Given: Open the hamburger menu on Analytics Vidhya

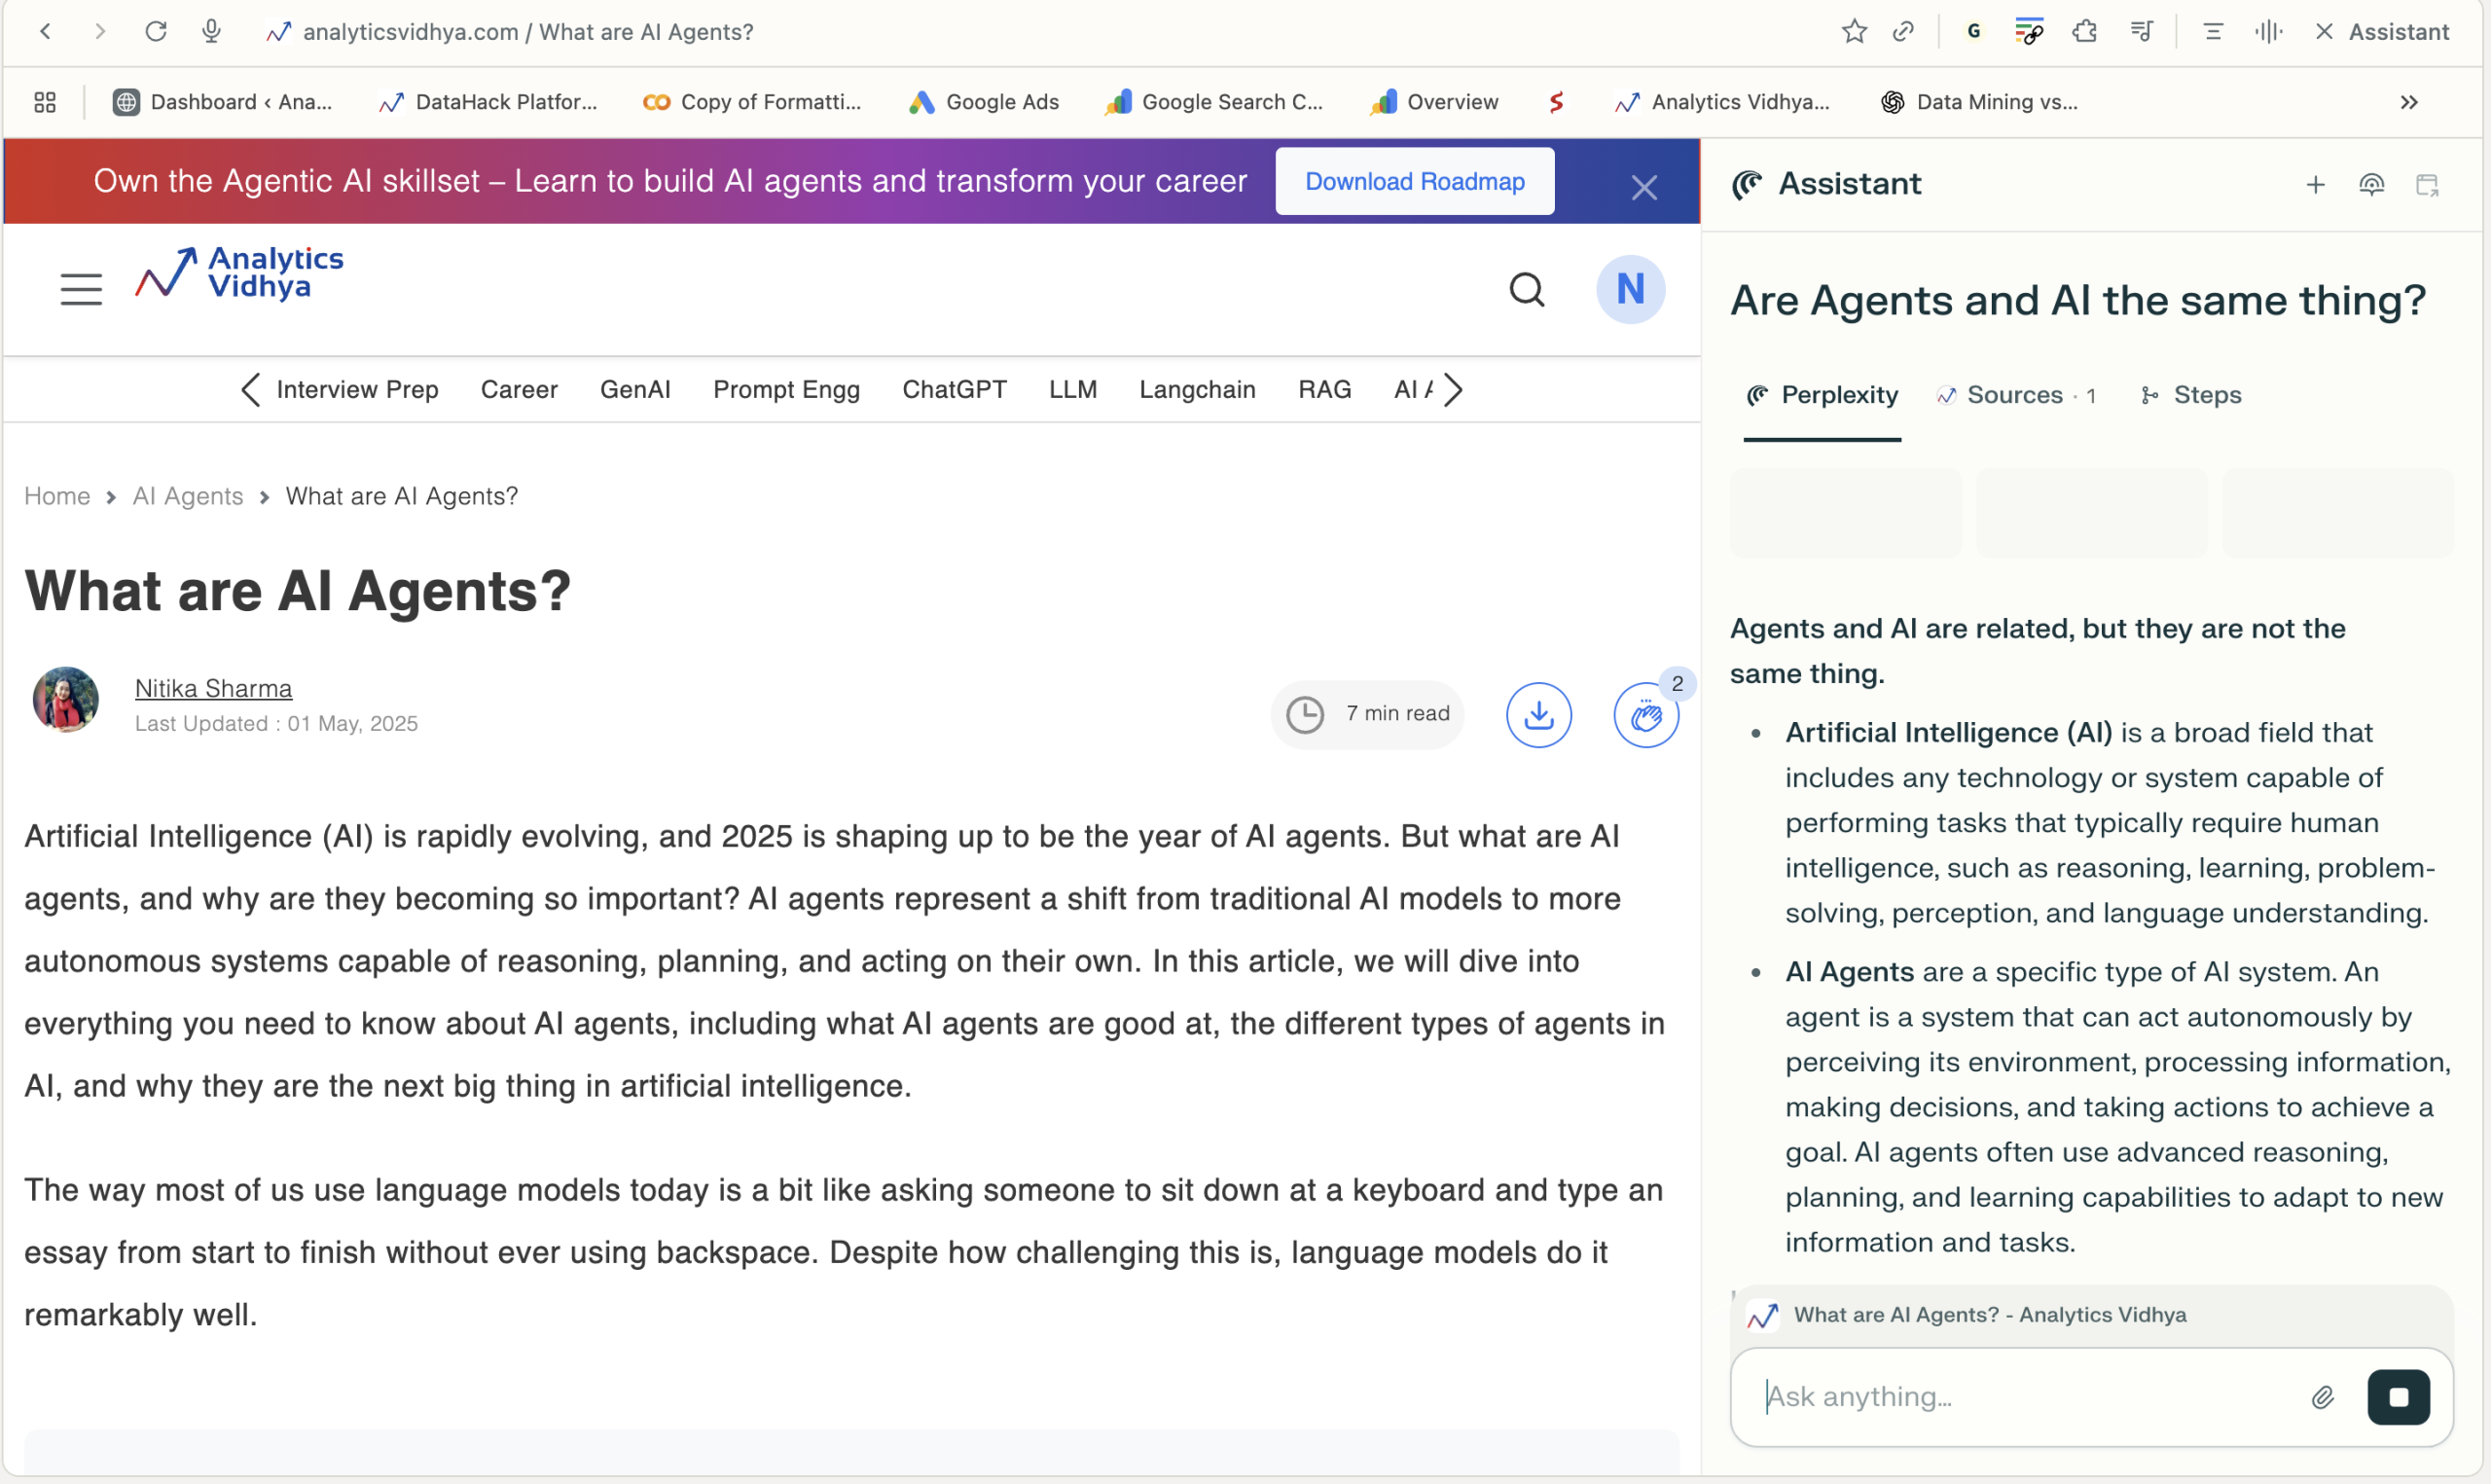Looking at the screenshot, I should coord(81,290).
